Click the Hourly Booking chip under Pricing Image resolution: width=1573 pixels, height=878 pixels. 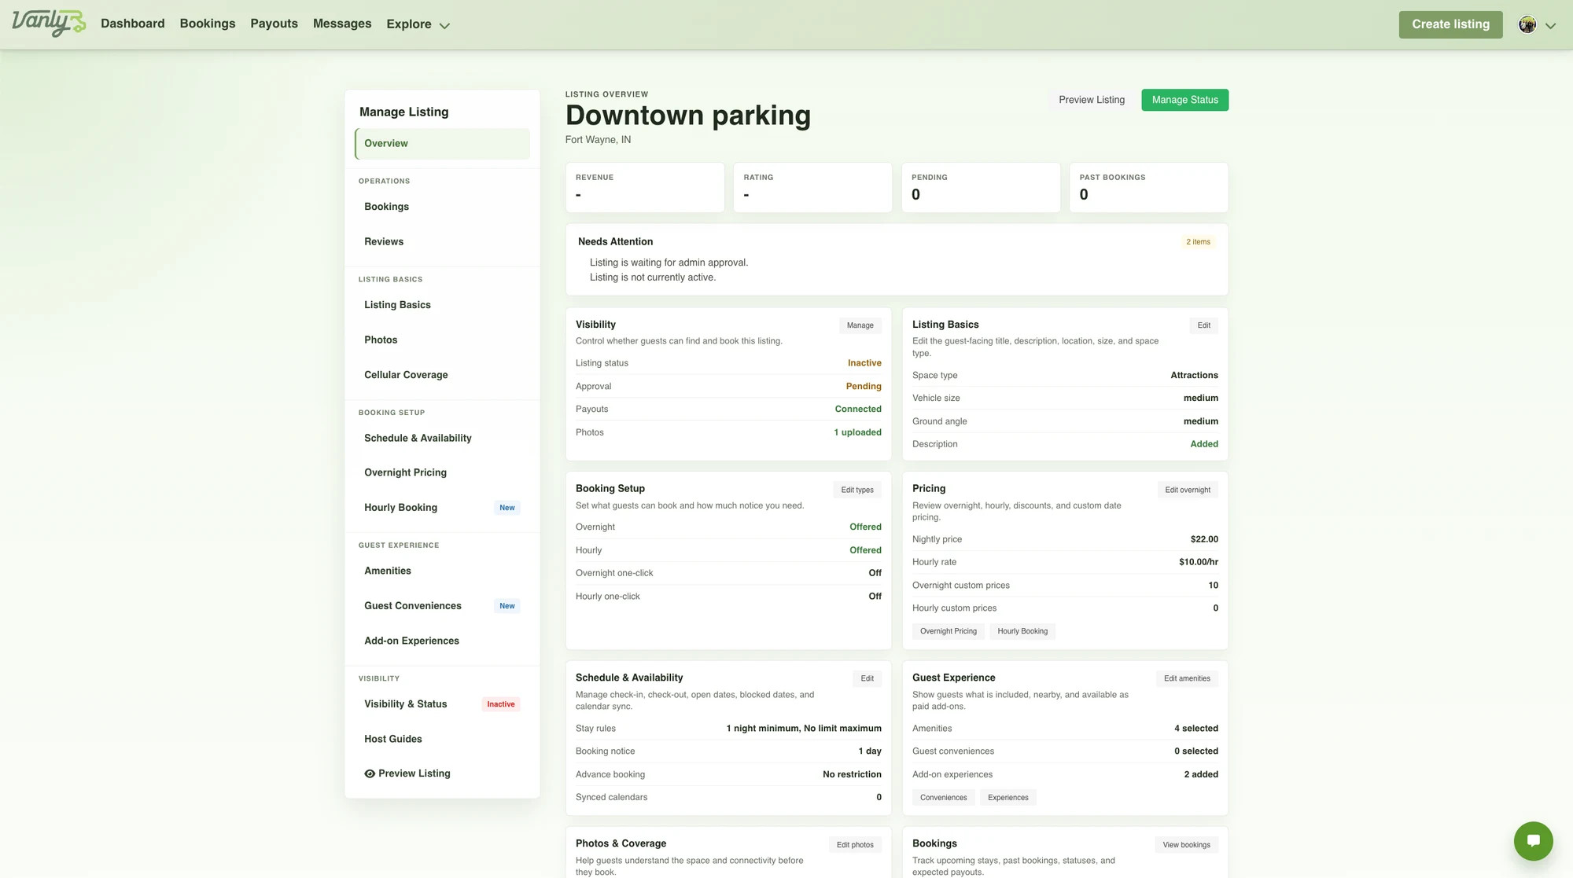point(1022,631)
